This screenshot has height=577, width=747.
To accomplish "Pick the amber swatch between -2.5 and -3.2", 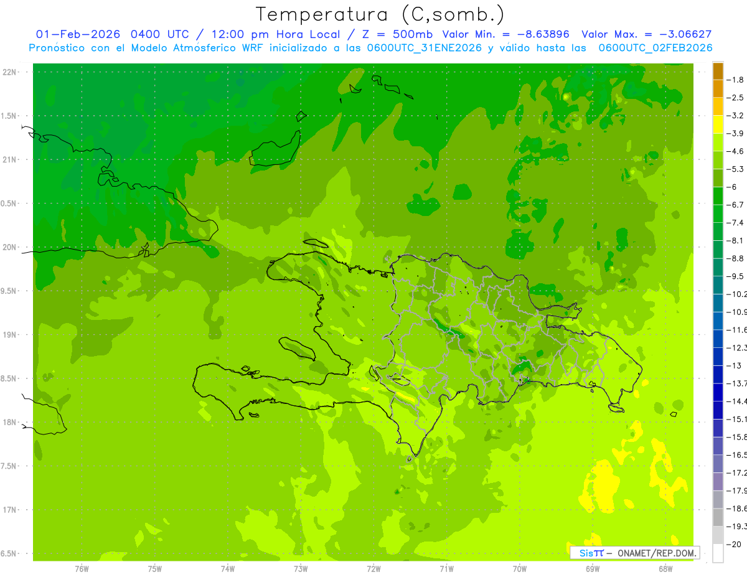I will click(718, 106).
